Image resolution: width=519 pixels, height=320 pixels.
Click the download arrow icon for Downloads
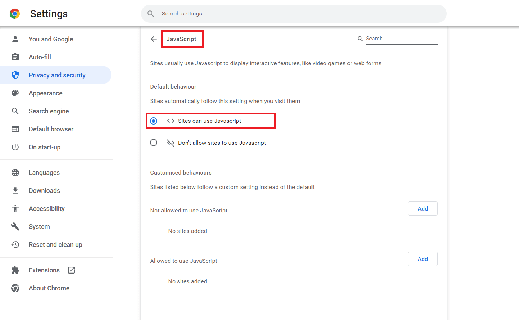coord(15,190)
